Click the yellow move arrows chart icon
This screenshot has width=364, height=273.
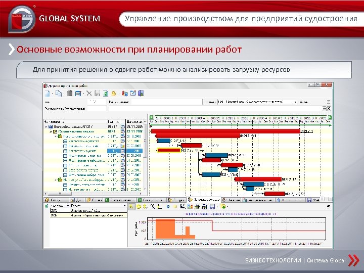145,206
